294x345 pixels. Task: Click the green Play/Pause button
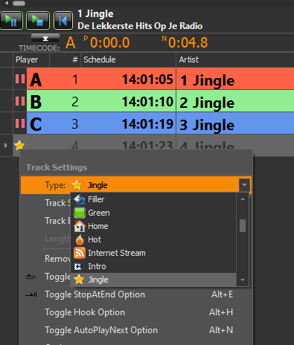tap(12, 21)
